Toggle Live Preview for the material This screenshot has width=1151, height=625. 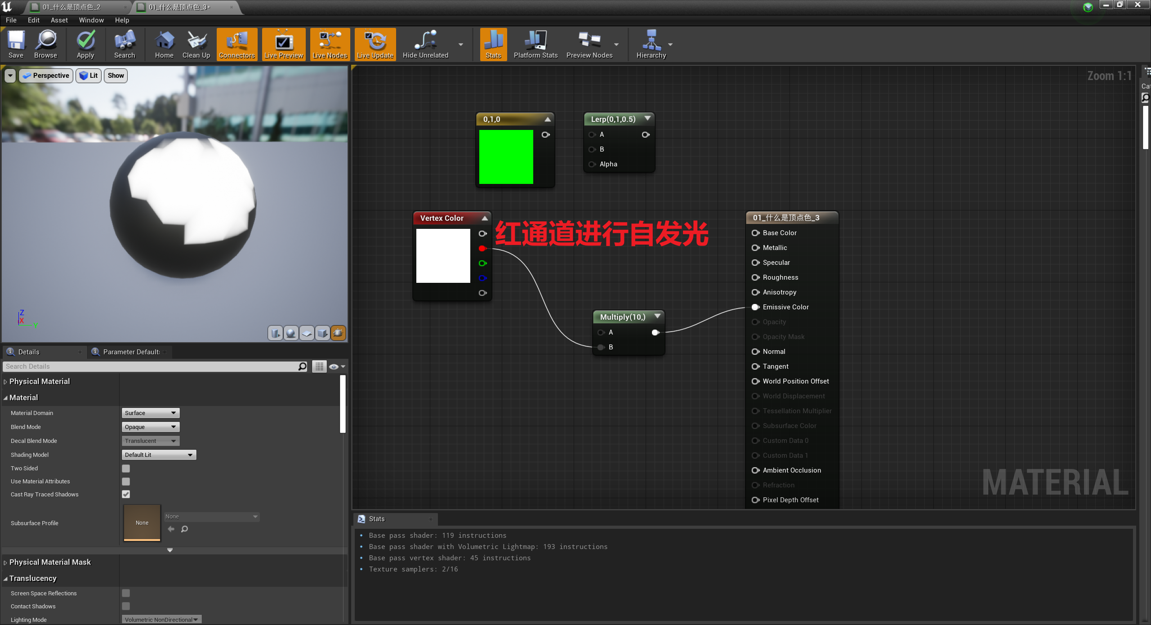coord(283,44)
